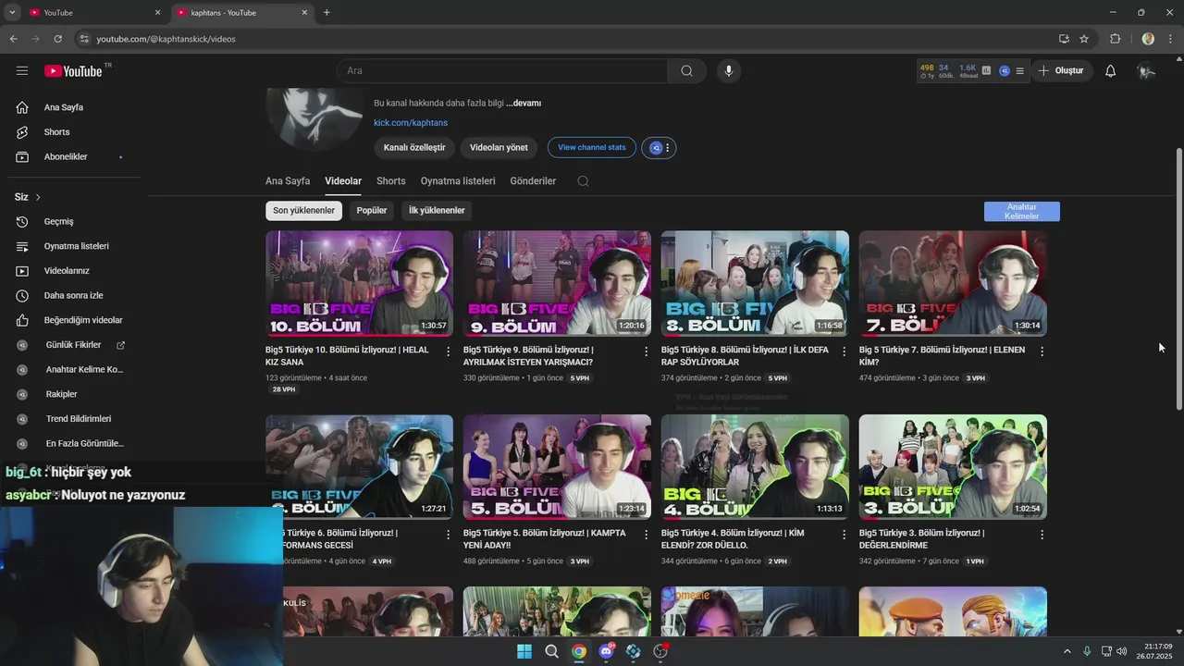Open Daha sonra izle in sidebar
The height and width of the screenshot is (666, 1184).
(74, 296)
